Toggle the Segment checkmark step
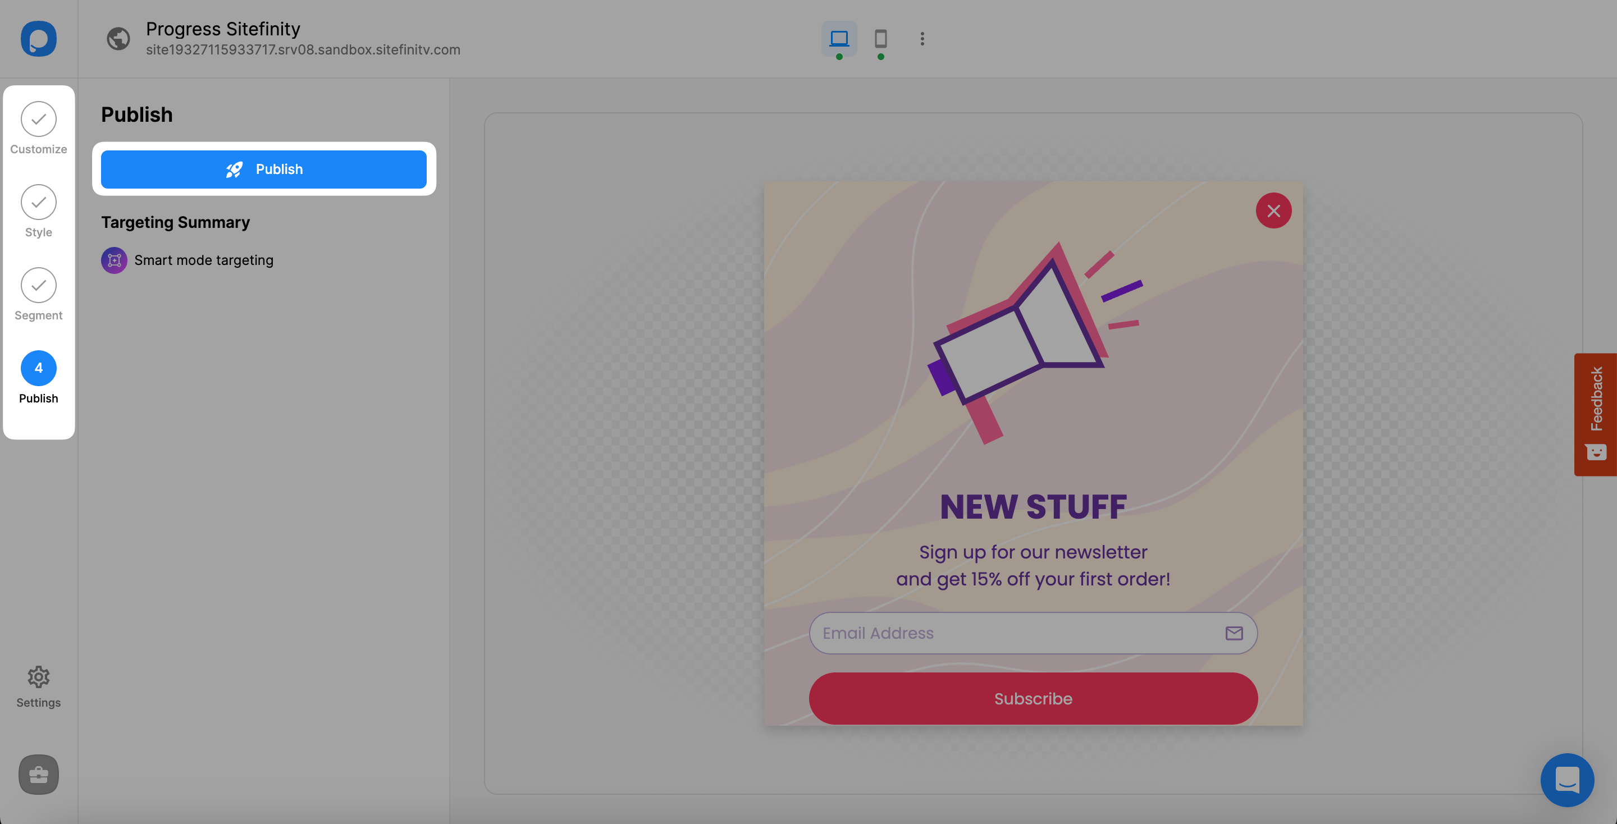 pos(39,285)
